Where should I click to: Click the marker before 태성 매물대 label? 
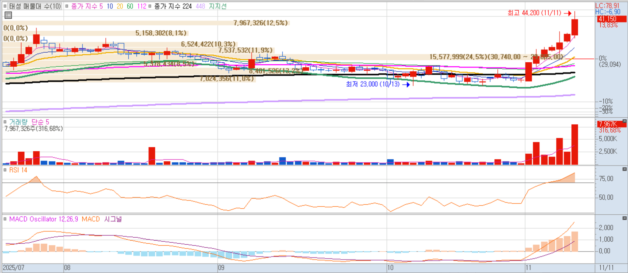pyautogui.click(x=5, y=6)
